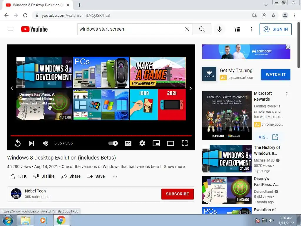The height and width of the screenshot is (226, 301).
Task: Go to the YouTube home logo
Action: pos(34,29)
